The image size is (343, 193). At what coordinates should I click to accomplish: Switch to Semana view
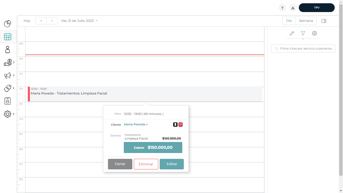pyautogui.click(x=306, y=21)
